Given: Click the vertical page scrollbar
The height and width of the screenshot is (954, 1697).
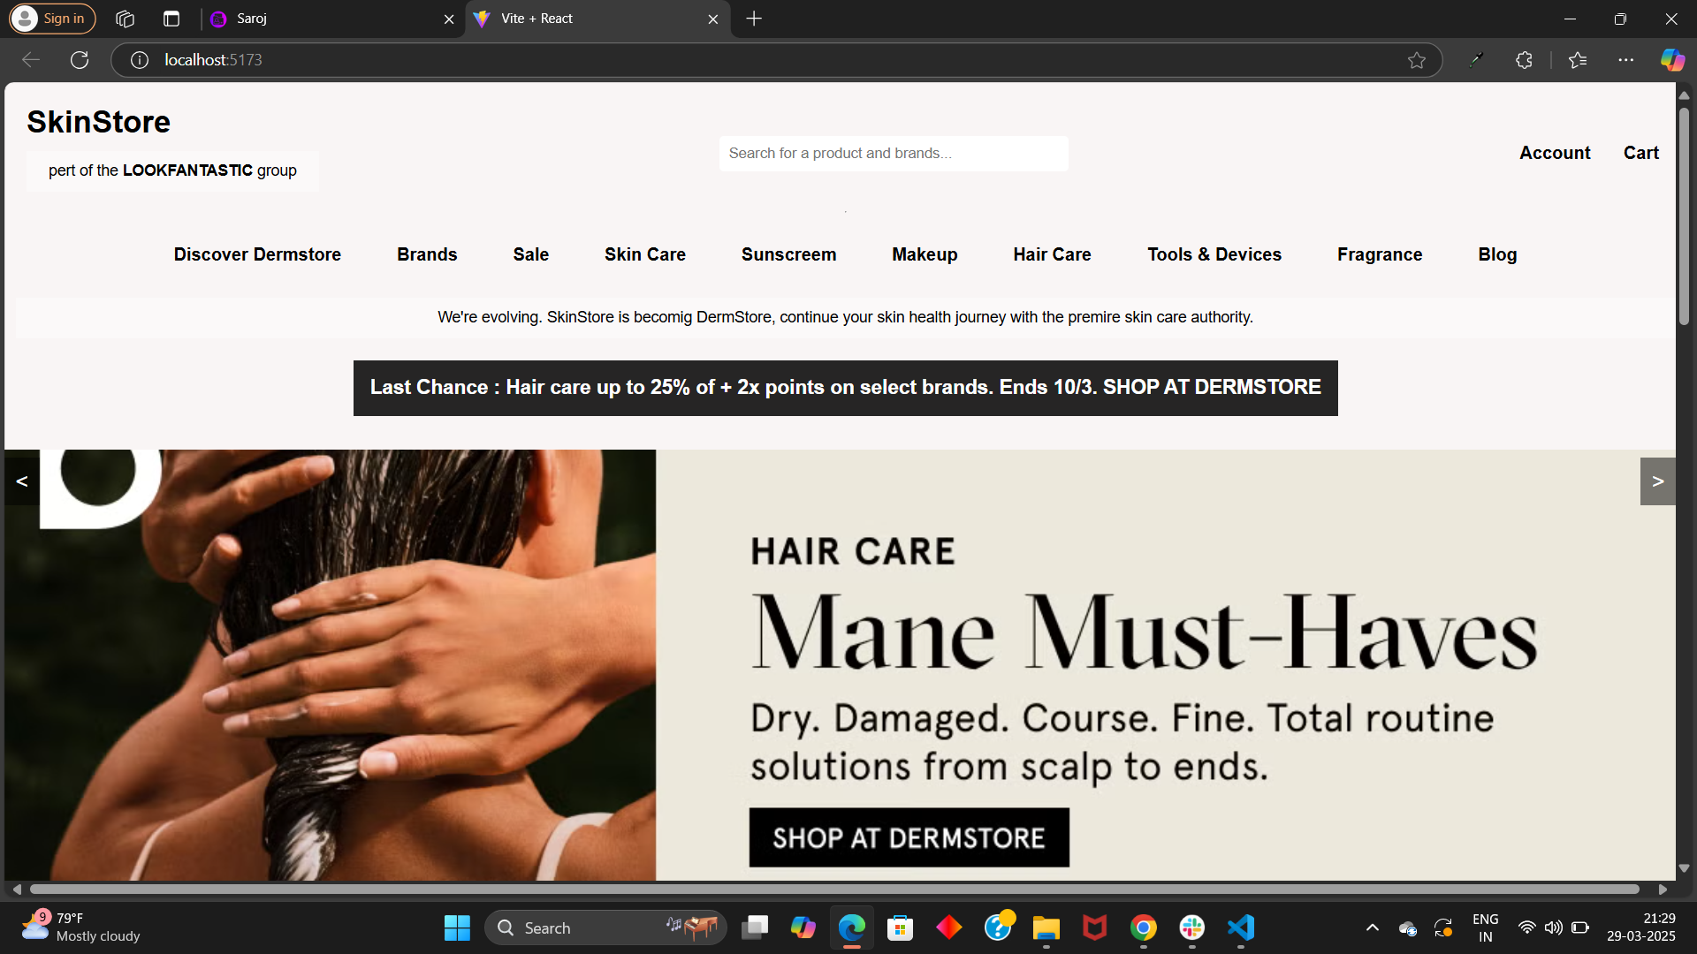Looking at the screenshot, I should [1684, 216].
